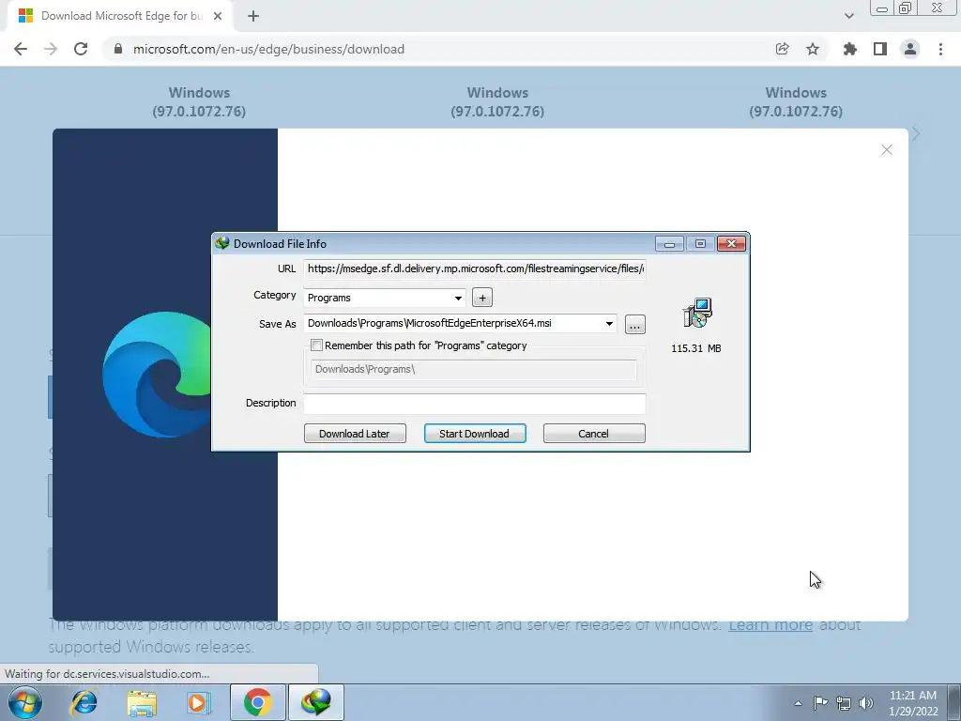The width and height of the screenshot is (961, 721).
Task: Open the Chrome side panel icon
Action: 880,49
